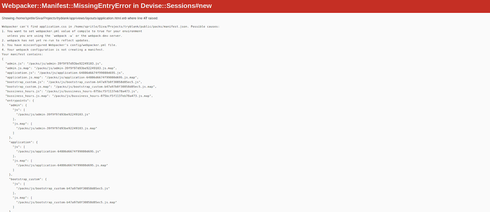This screenshot has height=212, width=490.
Task: Click the bootstrap_custom .js.map path inside entrypoints block
Action: 66,203
